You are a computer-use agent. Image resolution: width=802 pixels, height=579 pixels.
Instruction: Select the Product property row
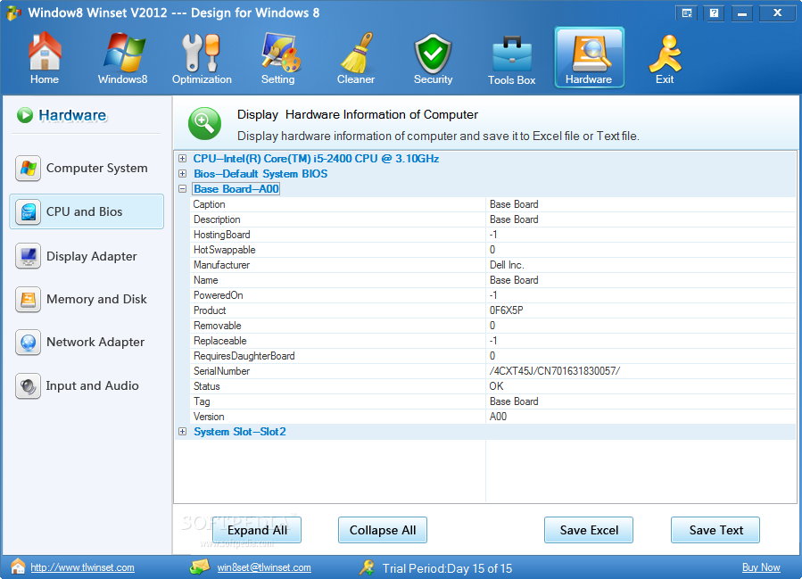[493, 310]
